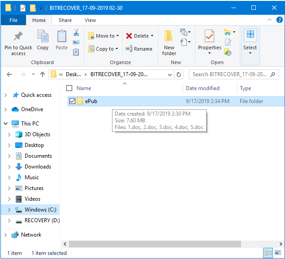This screenshot has height=259, width=285.
Task: Click the Edit document icon
Action: point(228,42)
